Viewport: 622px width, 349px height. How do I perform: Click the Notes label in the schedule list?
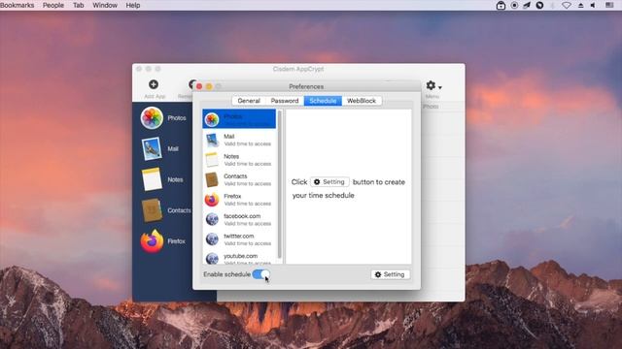click(231, 156)
